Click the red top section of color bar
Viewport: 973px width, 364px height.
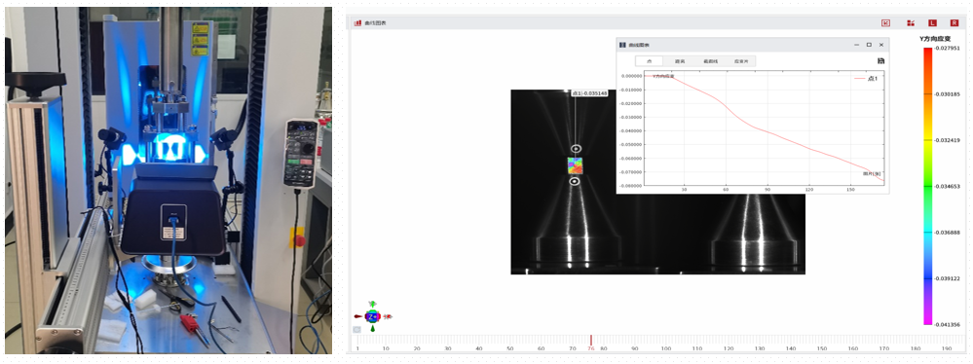(x=927, y=59)
